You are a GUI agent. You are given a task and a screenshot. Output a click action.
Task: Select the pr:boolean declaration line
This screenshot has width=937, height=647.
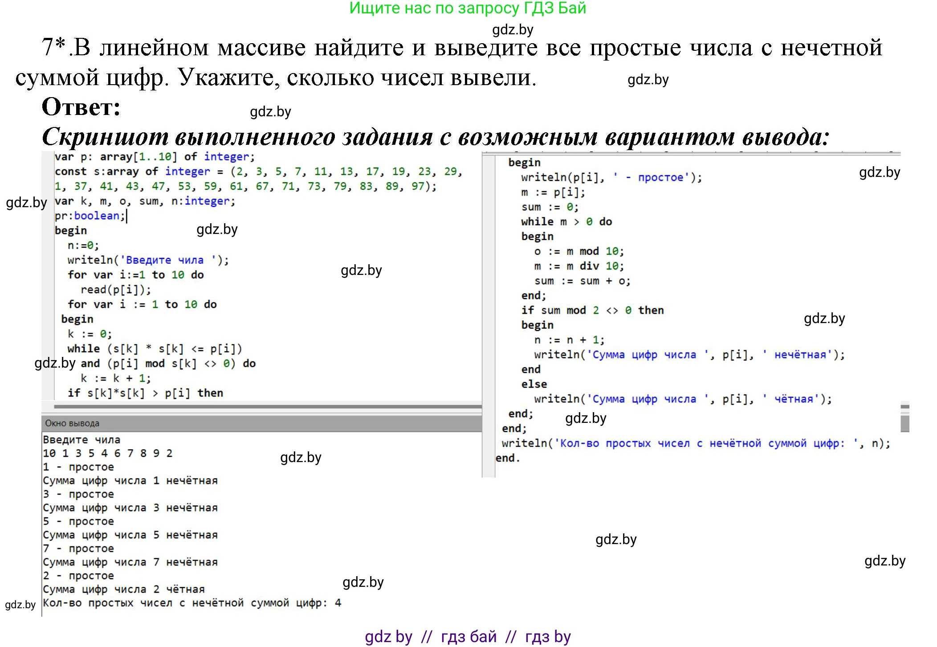pos(89,215)
